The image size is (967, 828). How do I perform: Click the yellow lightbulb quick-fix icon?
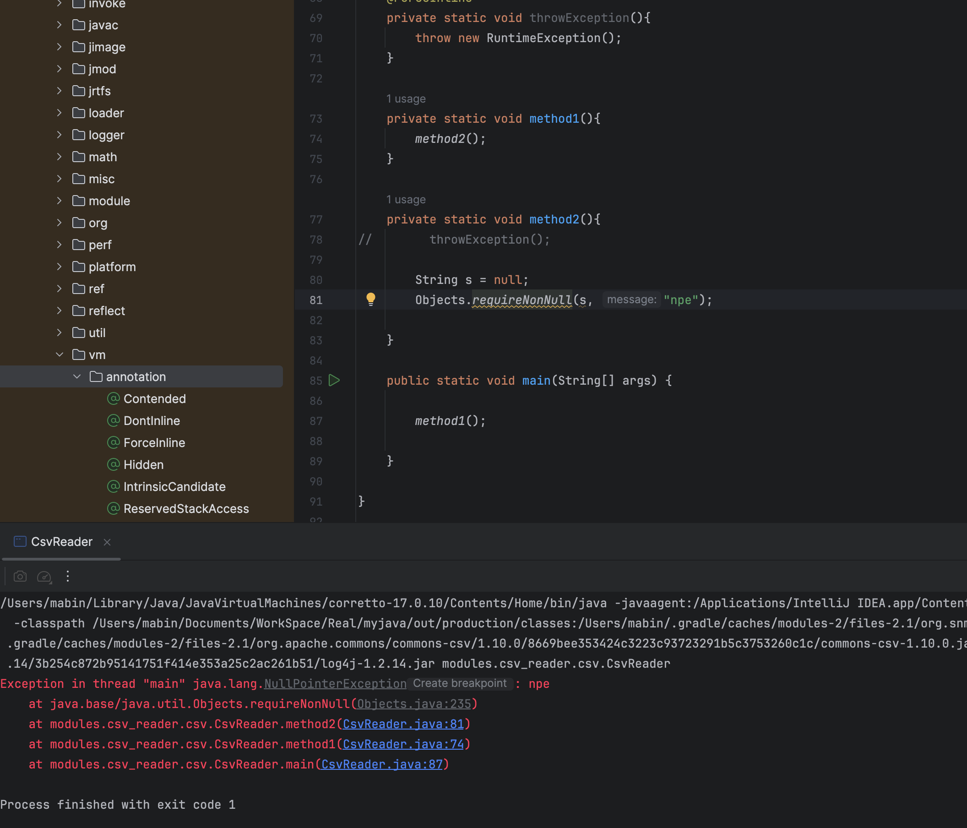pyautogui.click(x=370, y=299)
